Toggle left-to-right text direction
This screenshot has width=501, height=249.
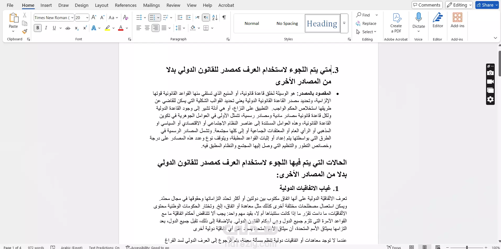[197, 18]
